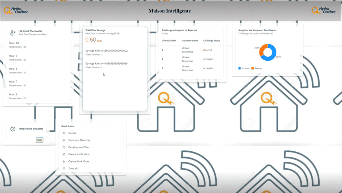Click the Hour: 8 temperature entry
This screenshot has height=193, width=342.
18,71
